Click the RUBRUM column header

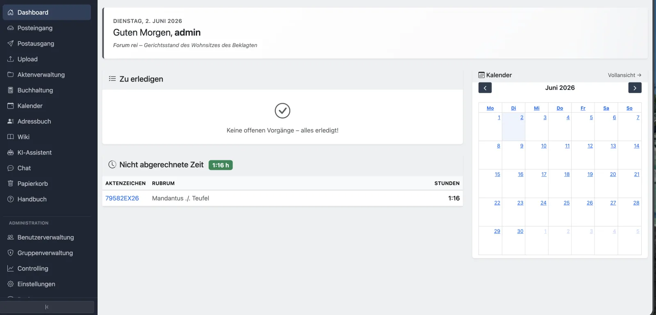click(163, 183)
